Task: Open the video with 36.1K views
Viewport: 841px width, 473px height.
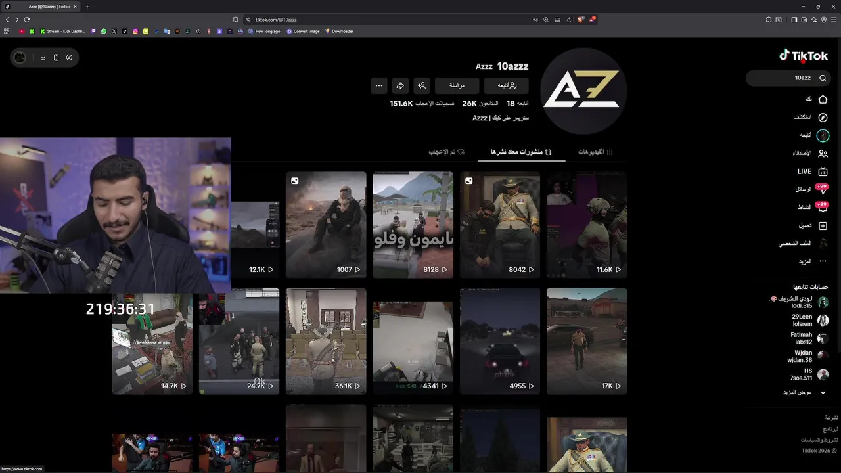Action: pyautogui.click(x=326, y=341)
